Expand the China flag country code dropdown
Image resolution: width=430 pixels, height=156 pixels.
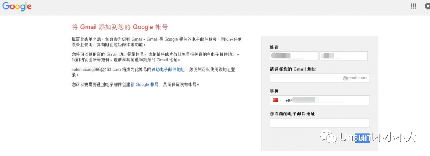tap(277, 100)
